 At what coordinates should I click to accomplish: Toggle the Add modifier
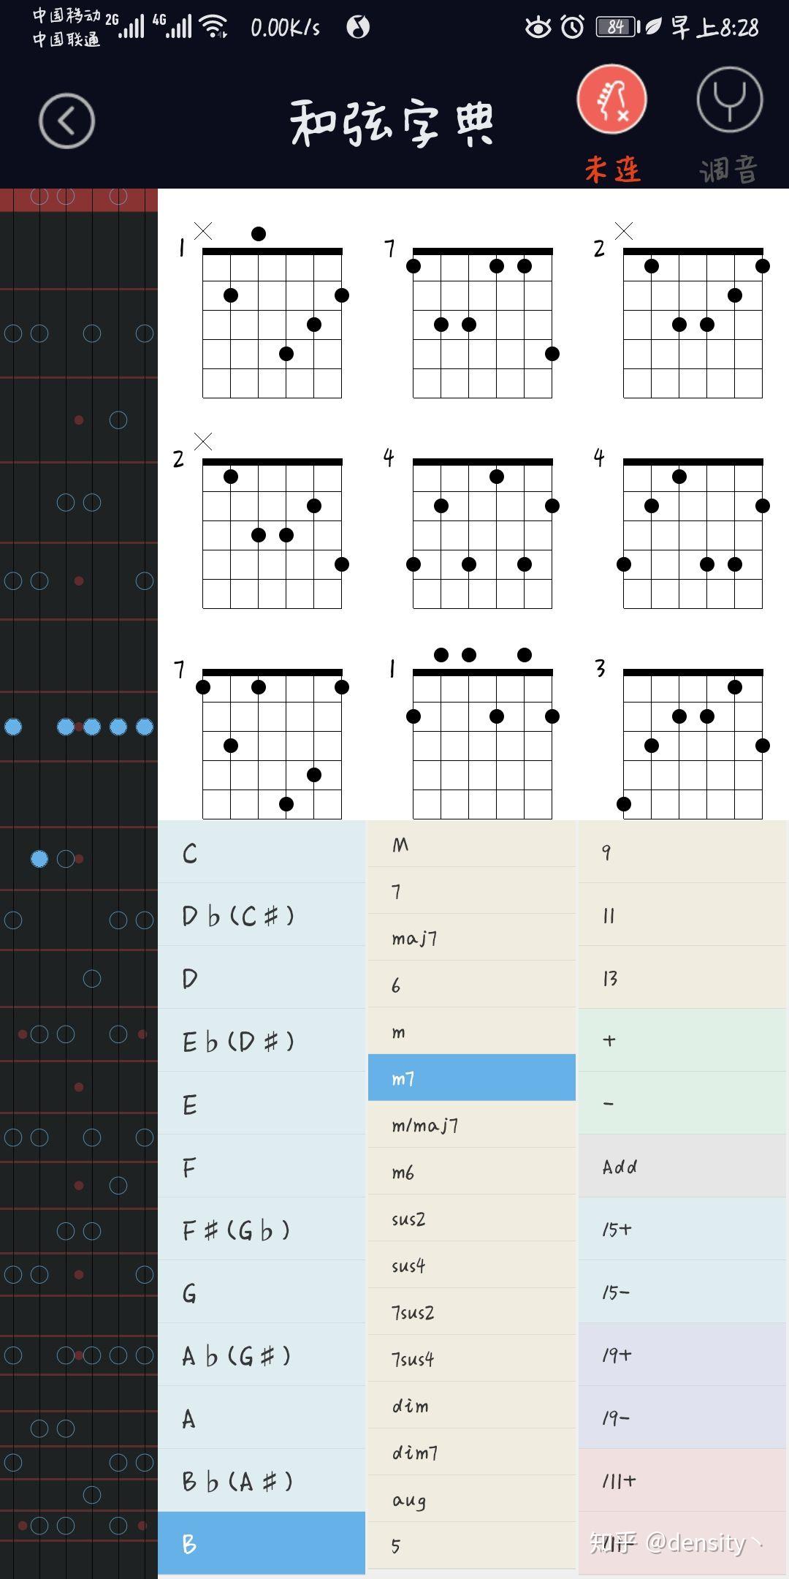click(x=683, y=1167)
